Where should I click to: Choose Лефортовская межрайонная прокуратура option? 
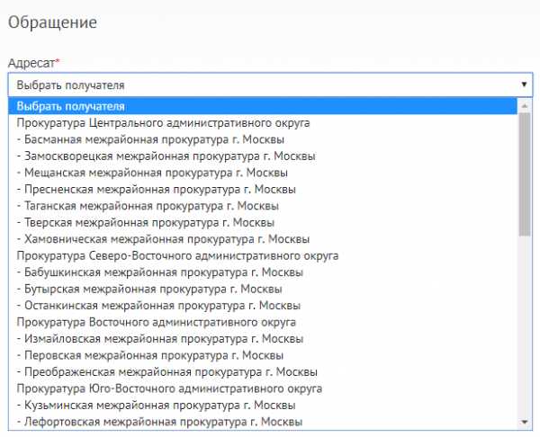[263, 422]
